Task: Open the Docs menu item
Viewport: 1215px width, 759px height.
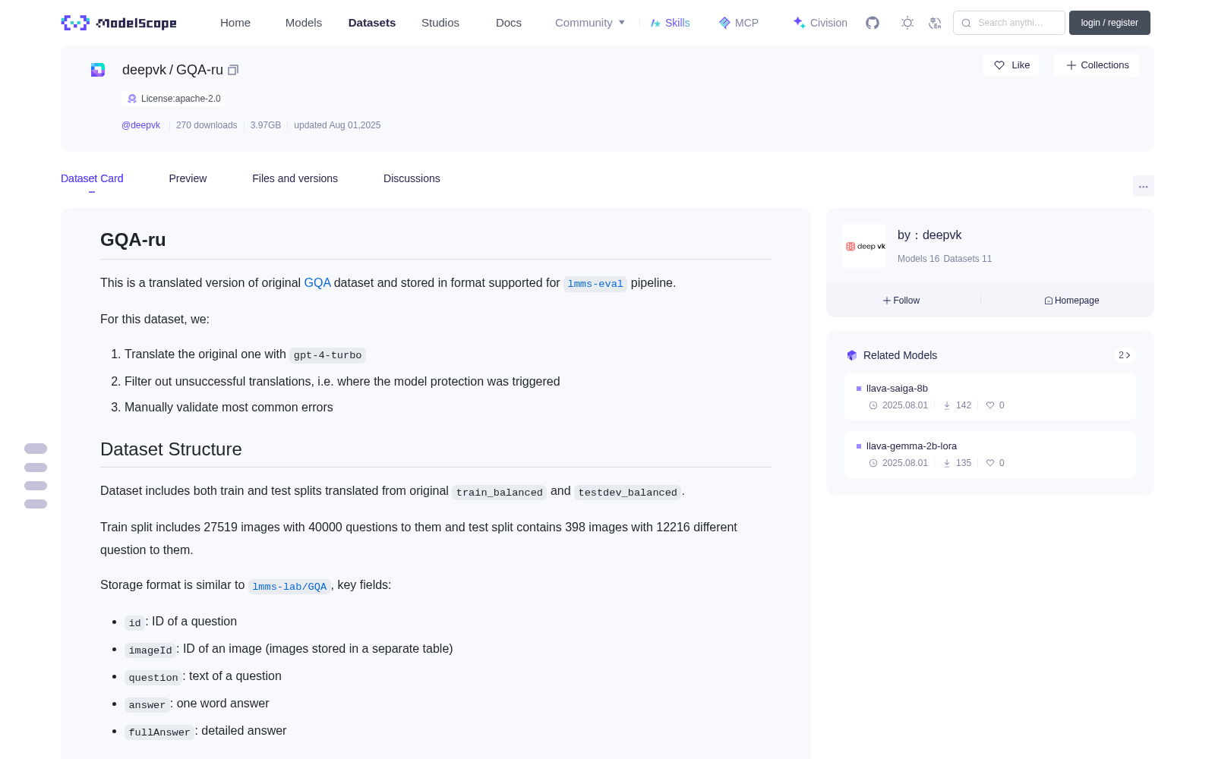Action: click(509, 23)
